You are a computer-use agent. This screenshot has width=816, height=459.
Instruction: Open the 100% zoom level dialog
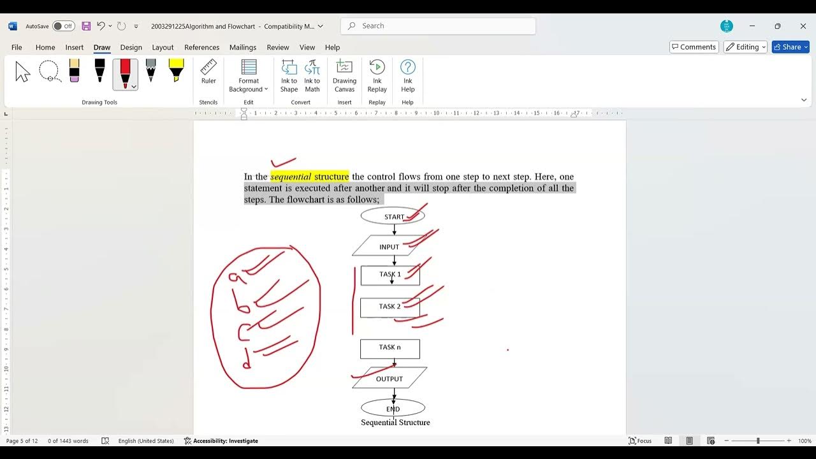tap(805, 441)
